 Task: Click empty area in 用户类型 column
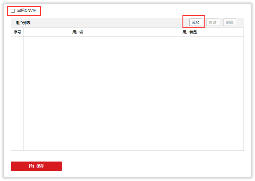pyautogui.click(x=188, y=93)
